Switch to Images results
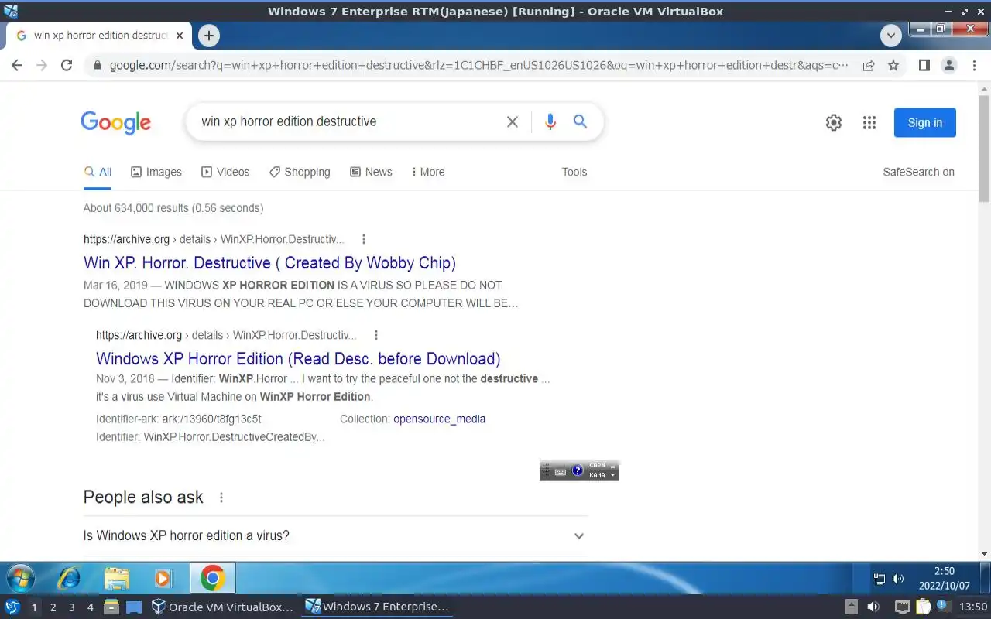The image size is (991, 619). (156, 172)
